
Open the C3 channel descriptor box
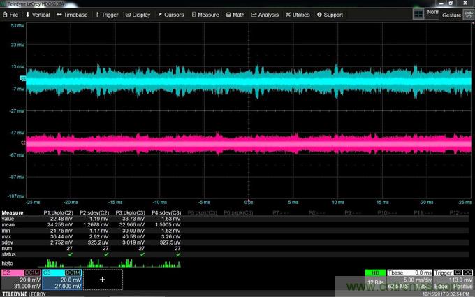[61, 280]
